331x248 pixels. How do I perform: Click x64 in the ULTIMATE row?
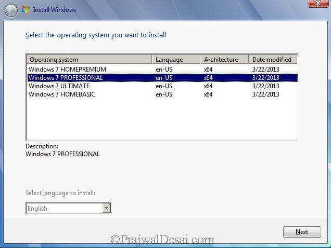(208, 86)
